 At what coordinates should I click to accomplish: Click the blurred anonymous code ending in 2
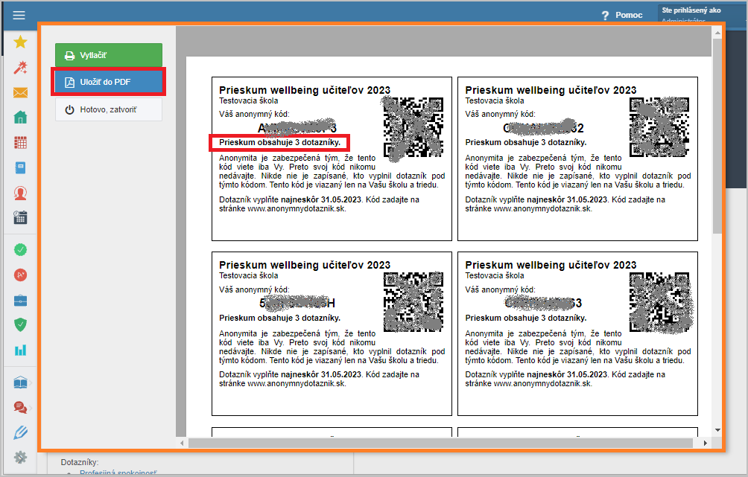543,128
